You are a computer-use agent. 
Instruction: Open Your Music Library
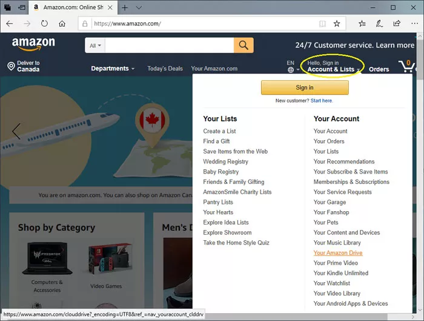coord(337,243)
